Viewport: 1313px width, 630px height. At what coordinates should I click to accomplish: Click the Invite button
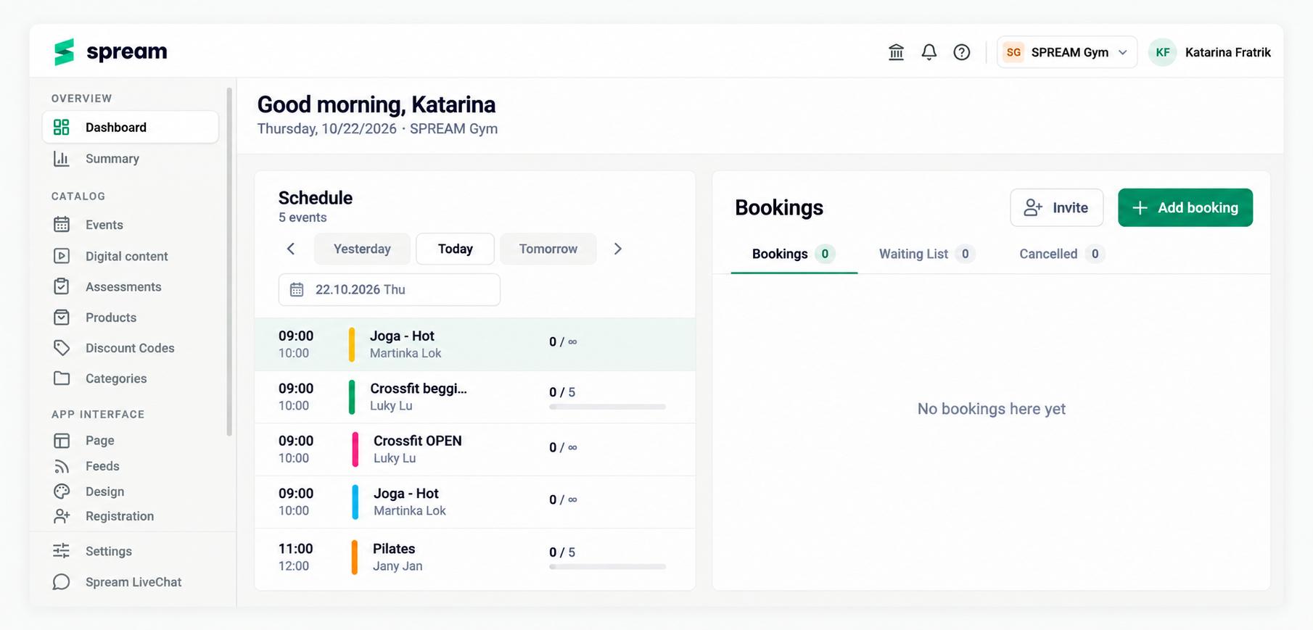pos(1057,207)
